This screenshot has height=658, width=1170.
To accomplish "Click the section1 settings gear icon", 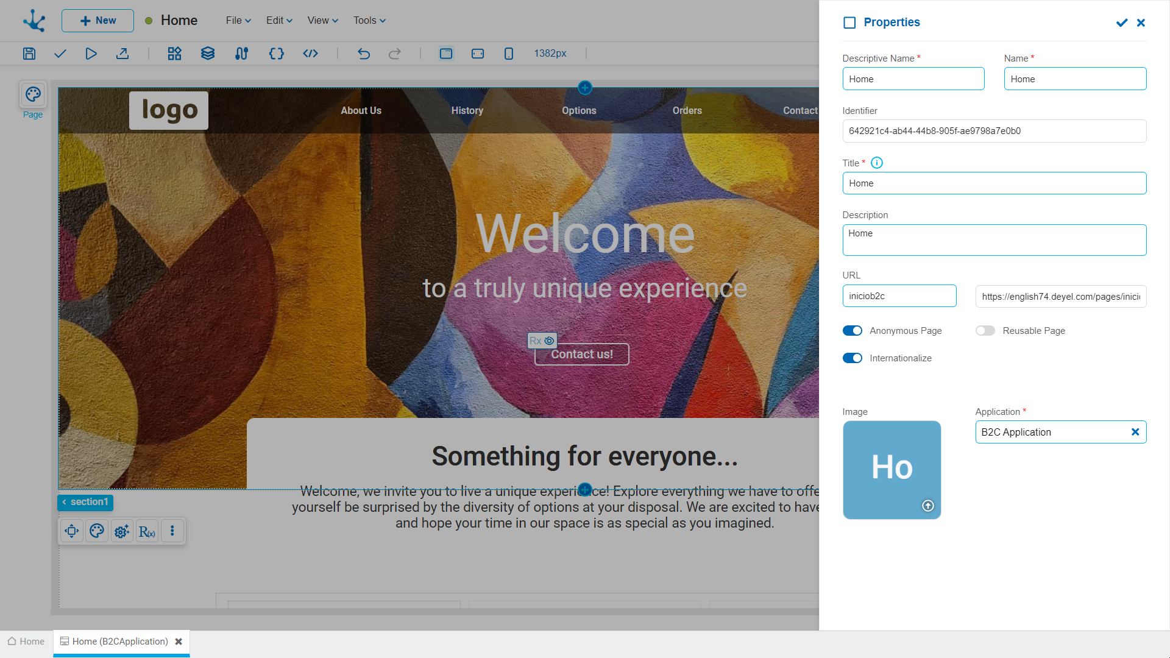I will 122,531.
